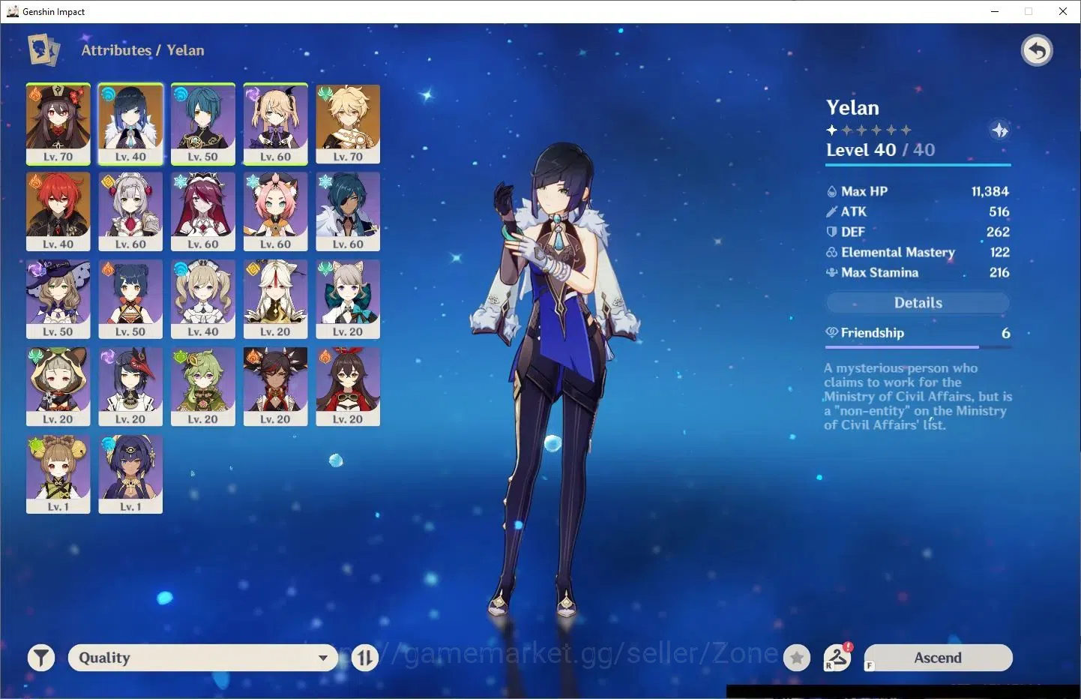The image size is (1081, 699).
Task: Click the Yelan character model
Action: pos(555,379)
